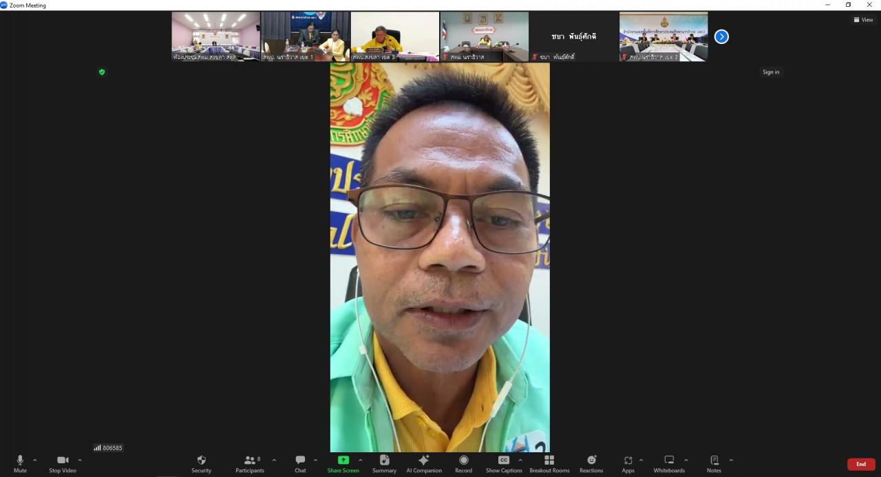Select the สพป.สงขลา เขต 3 thumbnail
Image resolution: width=881 pixels, height=477 pixels.
coord(395,36)
